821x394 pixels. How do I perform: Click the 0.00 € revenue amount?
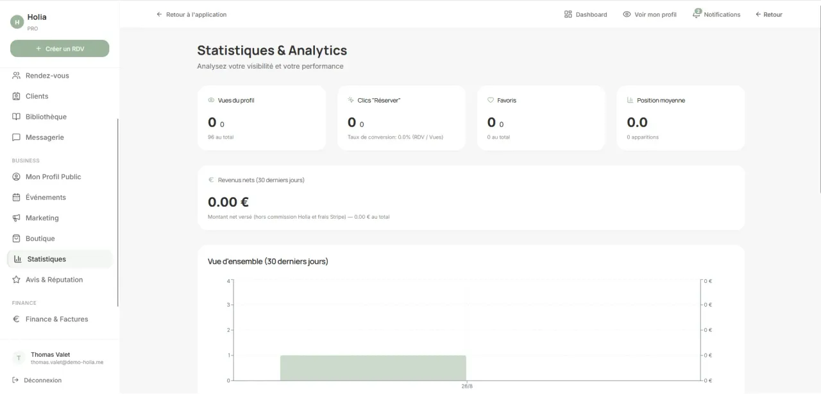pyautogui.click(x=228, y=202)
